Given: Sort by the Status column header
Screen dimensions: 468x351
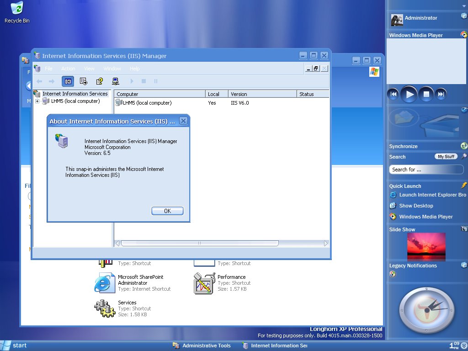Looking at the screenshot, I should click(x=313, y=94).
